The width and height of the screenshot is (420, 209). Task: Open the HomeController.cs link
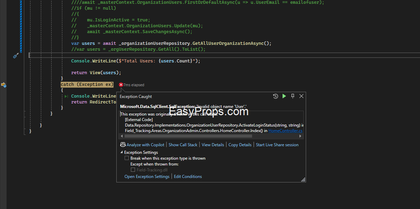coord(285,131)
